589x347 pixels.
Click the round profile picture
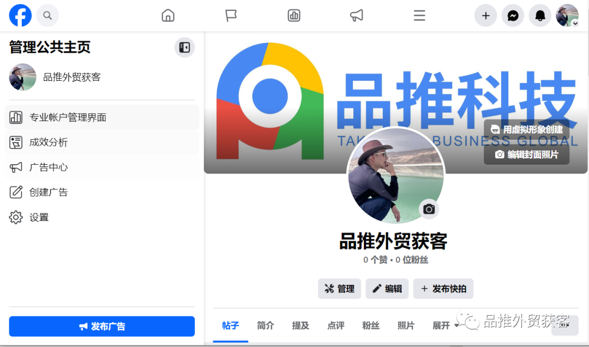[x=395, y=175]
